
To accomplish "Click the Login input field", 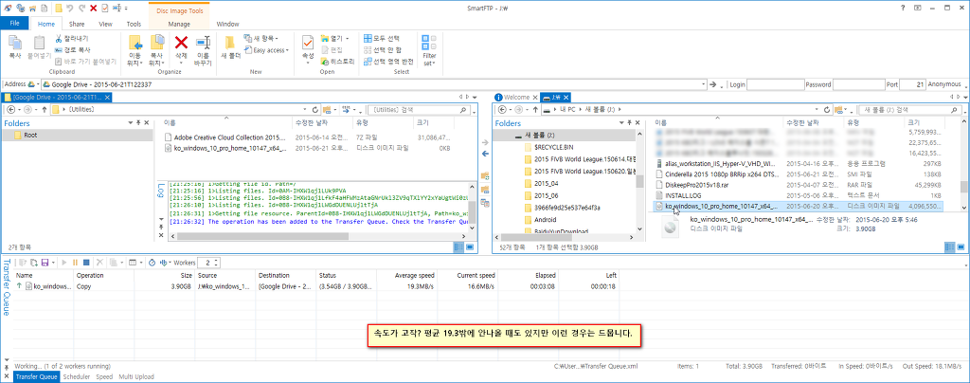I will (775, 84).
